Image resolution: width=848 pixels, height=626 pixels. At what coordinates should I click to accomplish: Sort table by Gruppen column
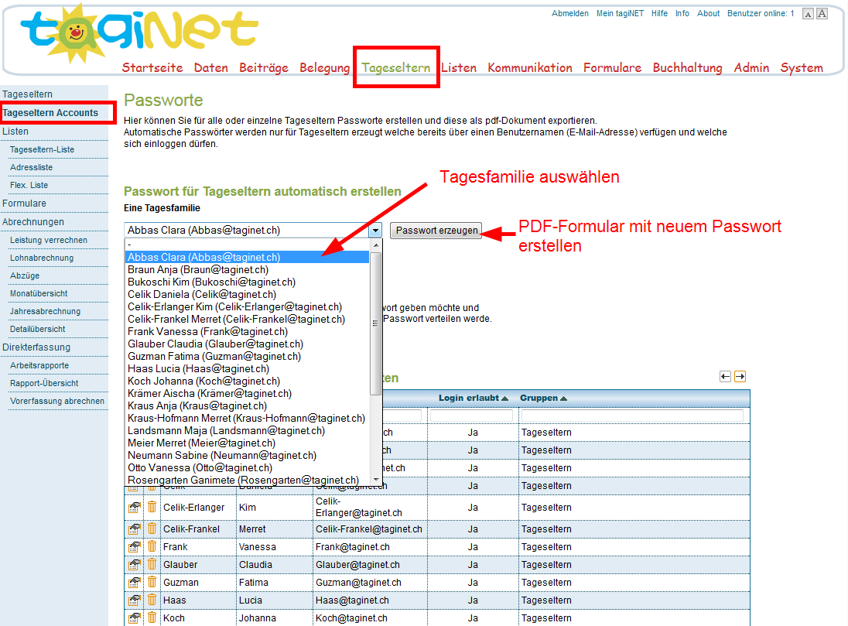tap(543, 399)
